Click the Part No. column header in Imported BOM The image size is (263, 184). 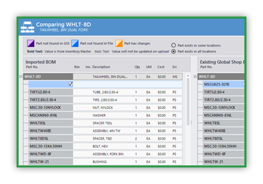[x=32, y=67]
